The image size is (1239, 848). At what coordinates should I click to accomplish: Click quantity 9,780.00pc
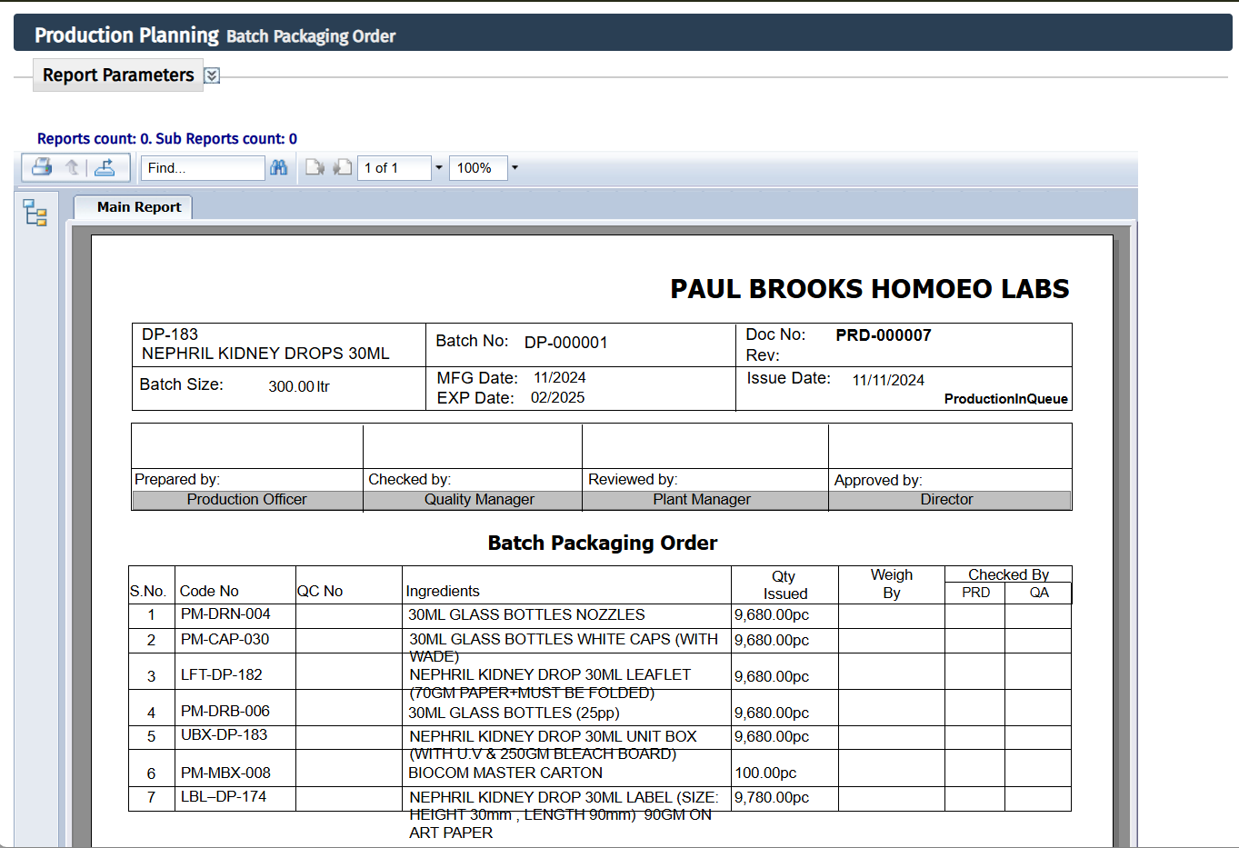point(772,798)
